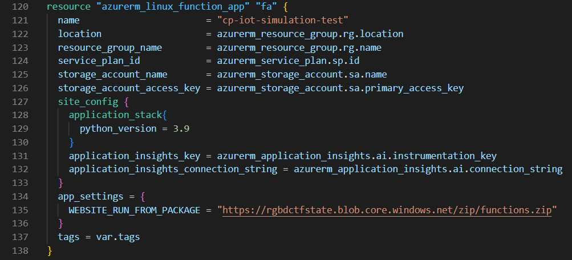
Task: Click the app_settings attribute name
Action: pos(91,197)
